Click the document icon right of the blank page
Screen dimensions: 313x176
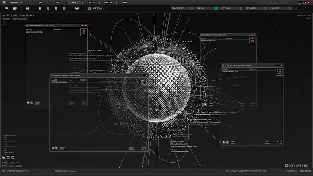pyautogui.click(x=48, y=8)
